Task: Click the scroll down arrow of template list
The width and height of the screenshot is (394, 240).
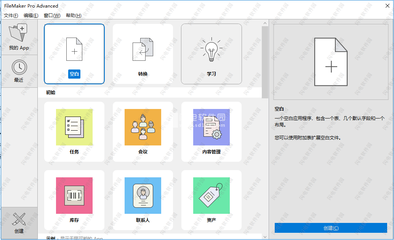Action: point(265,237)
